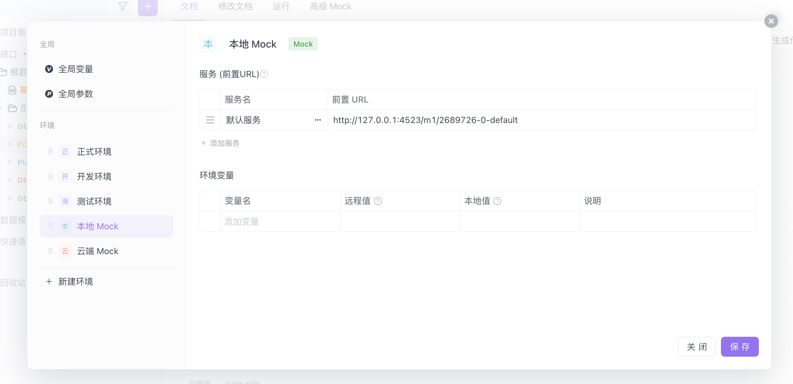Click the 远程值 help question icon
The height and width of the screenshot is (384, 793).
378,201
